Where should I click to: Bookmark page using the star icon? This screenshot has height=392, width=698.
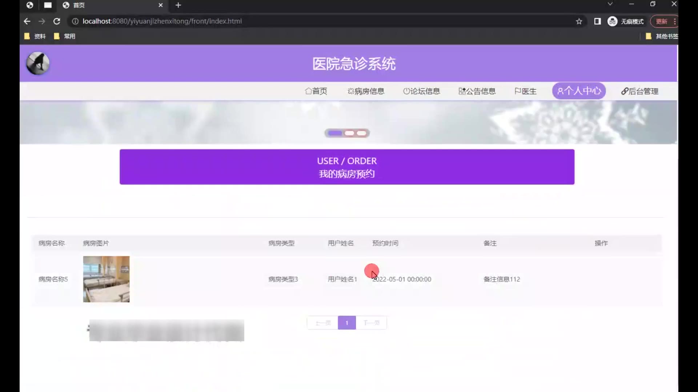(x=579, y=21)
